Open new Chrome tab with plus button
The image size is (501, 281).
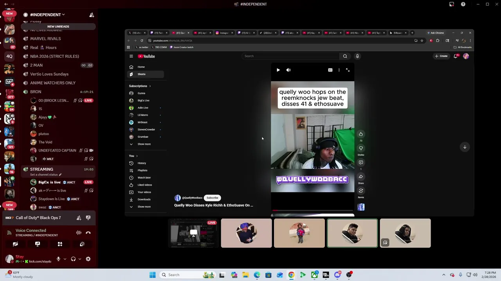tap(412, 33)
